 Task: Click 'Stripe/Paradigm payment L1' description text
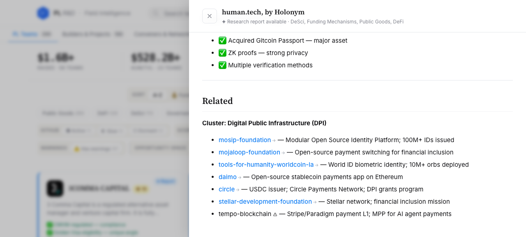point(328,214)
